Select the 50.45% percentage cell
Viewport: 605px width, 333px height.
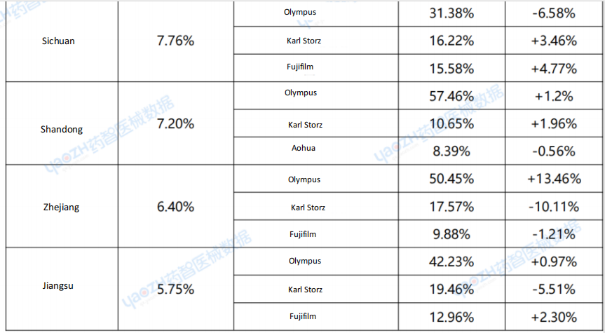click(451, 179)
